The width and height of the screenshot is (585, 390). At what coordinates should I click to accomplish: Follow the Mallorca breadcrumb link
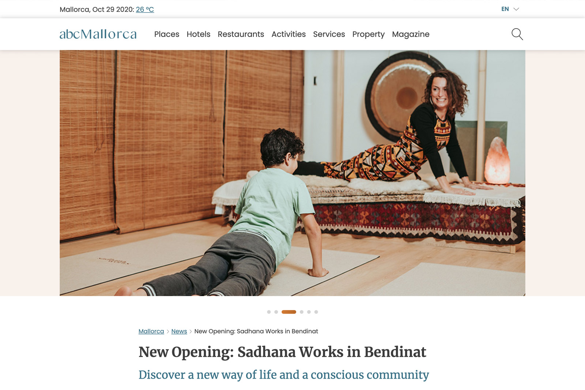151,331
